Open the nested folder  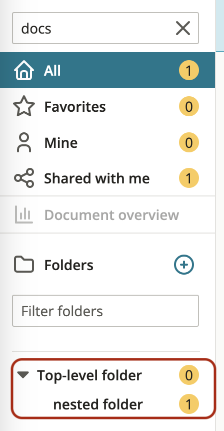pyautogui.click(x=98, y=404)
